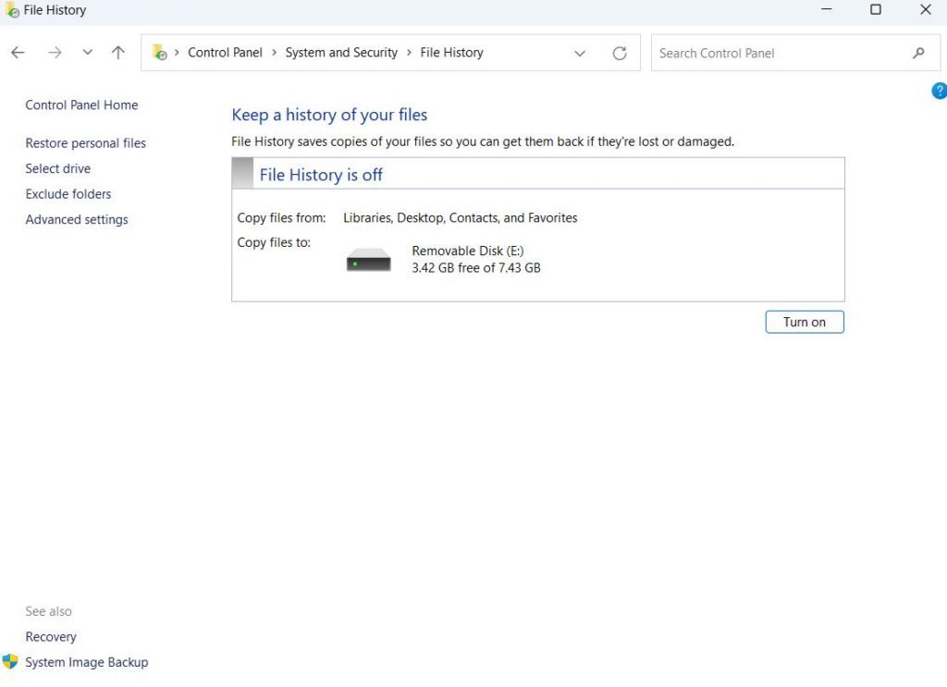Open the Exclude folders link
This screenshot has width=947, height=687.
tap(68, 194)
